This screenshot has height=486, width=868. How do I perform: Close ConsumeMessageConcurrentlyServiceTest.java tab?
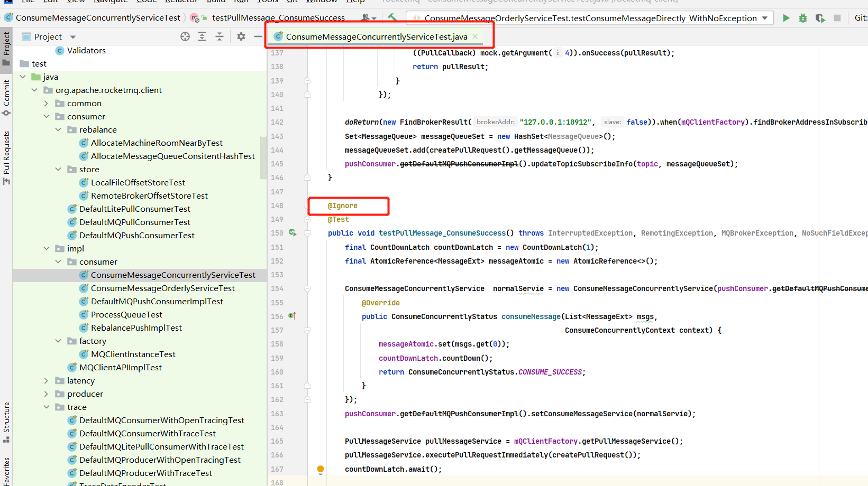point(475,36)
